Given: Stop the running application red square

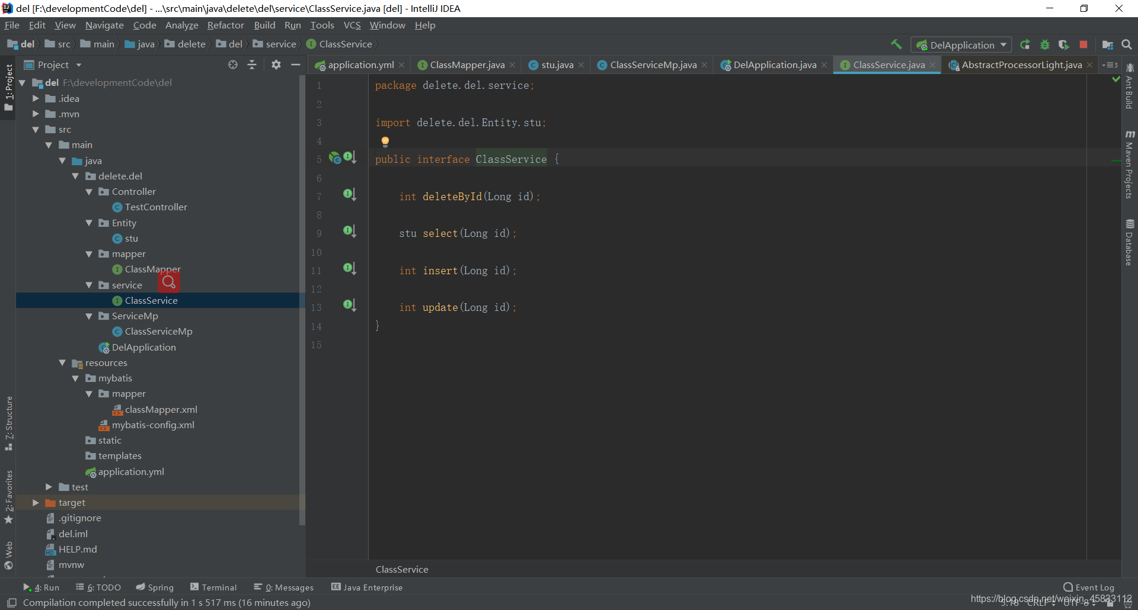Looking at the screenshot, I should click(1083, 44).
